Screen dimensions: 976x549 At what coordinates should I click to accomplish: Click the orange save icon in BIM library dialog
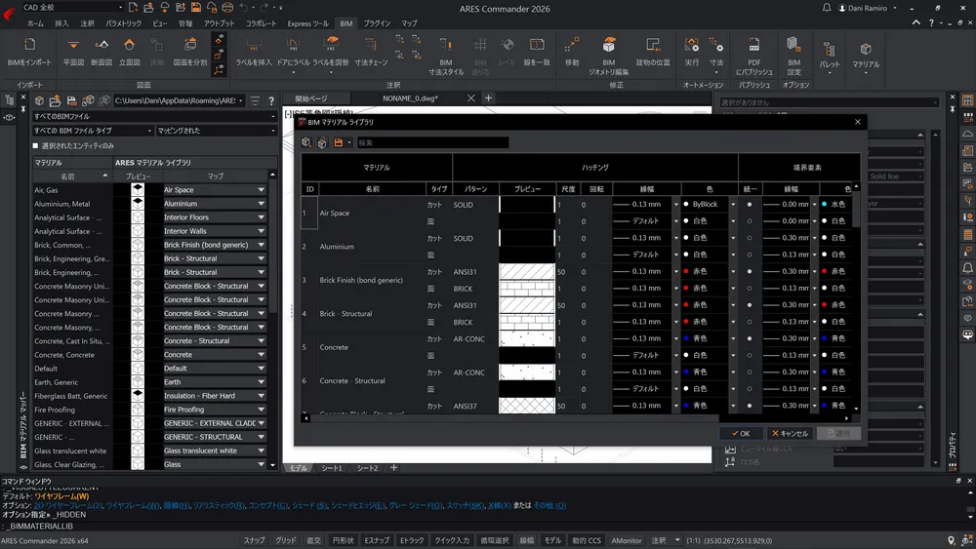tap(339, 142)
